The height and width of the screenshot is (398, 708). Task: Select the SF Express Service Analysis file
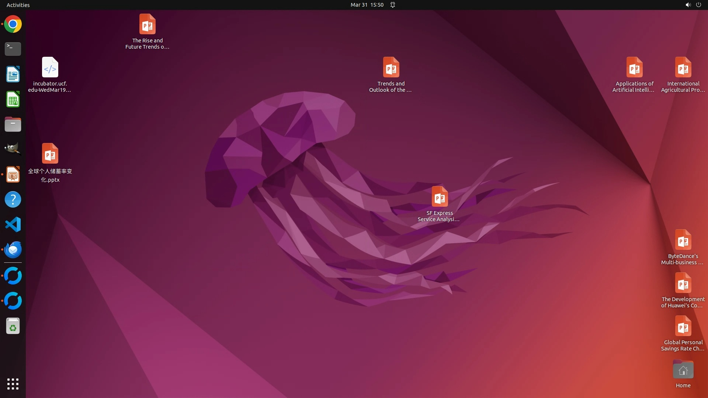pyautogui.click(x=440, y=197)
